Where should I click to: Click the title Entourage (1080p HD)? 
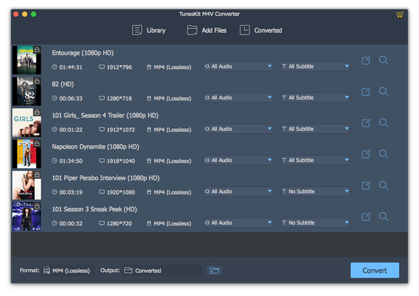tap(83, 53)
